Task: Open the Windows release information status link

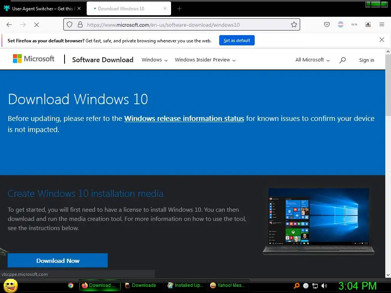Action: tap(184, 118)
